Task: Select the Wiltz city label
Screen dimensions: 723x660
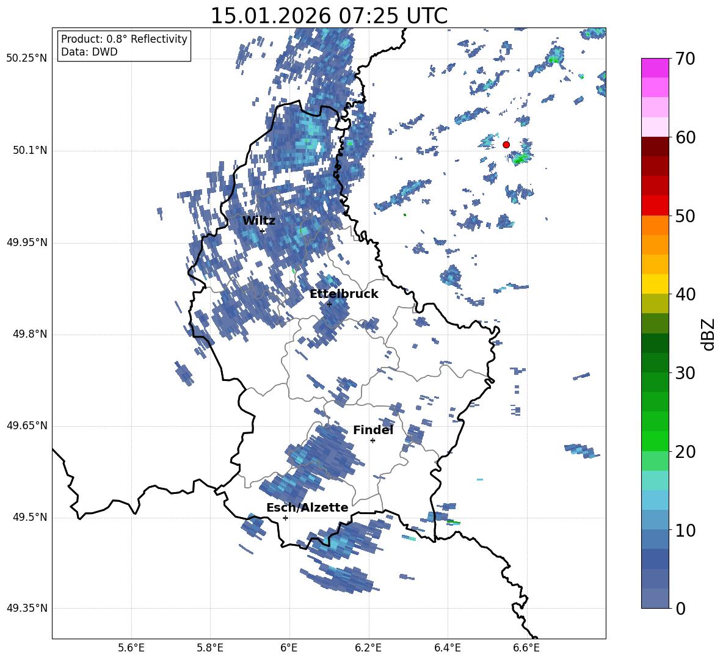Action: (x=258, y=221)
